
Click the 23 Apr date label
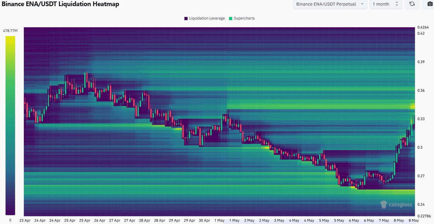click(25, 221)
